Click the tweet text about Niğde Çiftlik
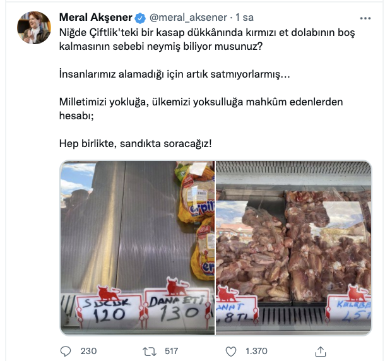 point(207,39)
